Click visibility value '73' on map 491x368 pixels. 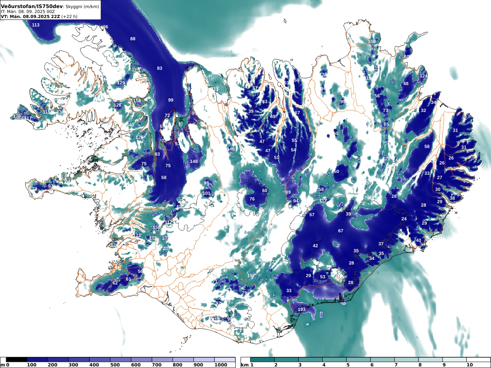(x=386, y=110)
